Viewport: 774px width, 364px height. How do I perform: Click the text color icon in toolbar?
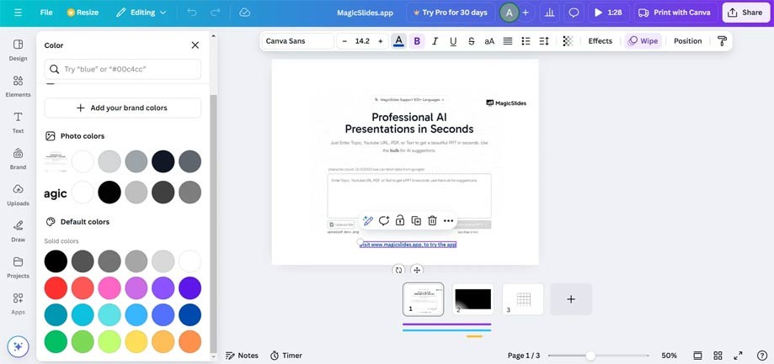click(x=398, y=41)
